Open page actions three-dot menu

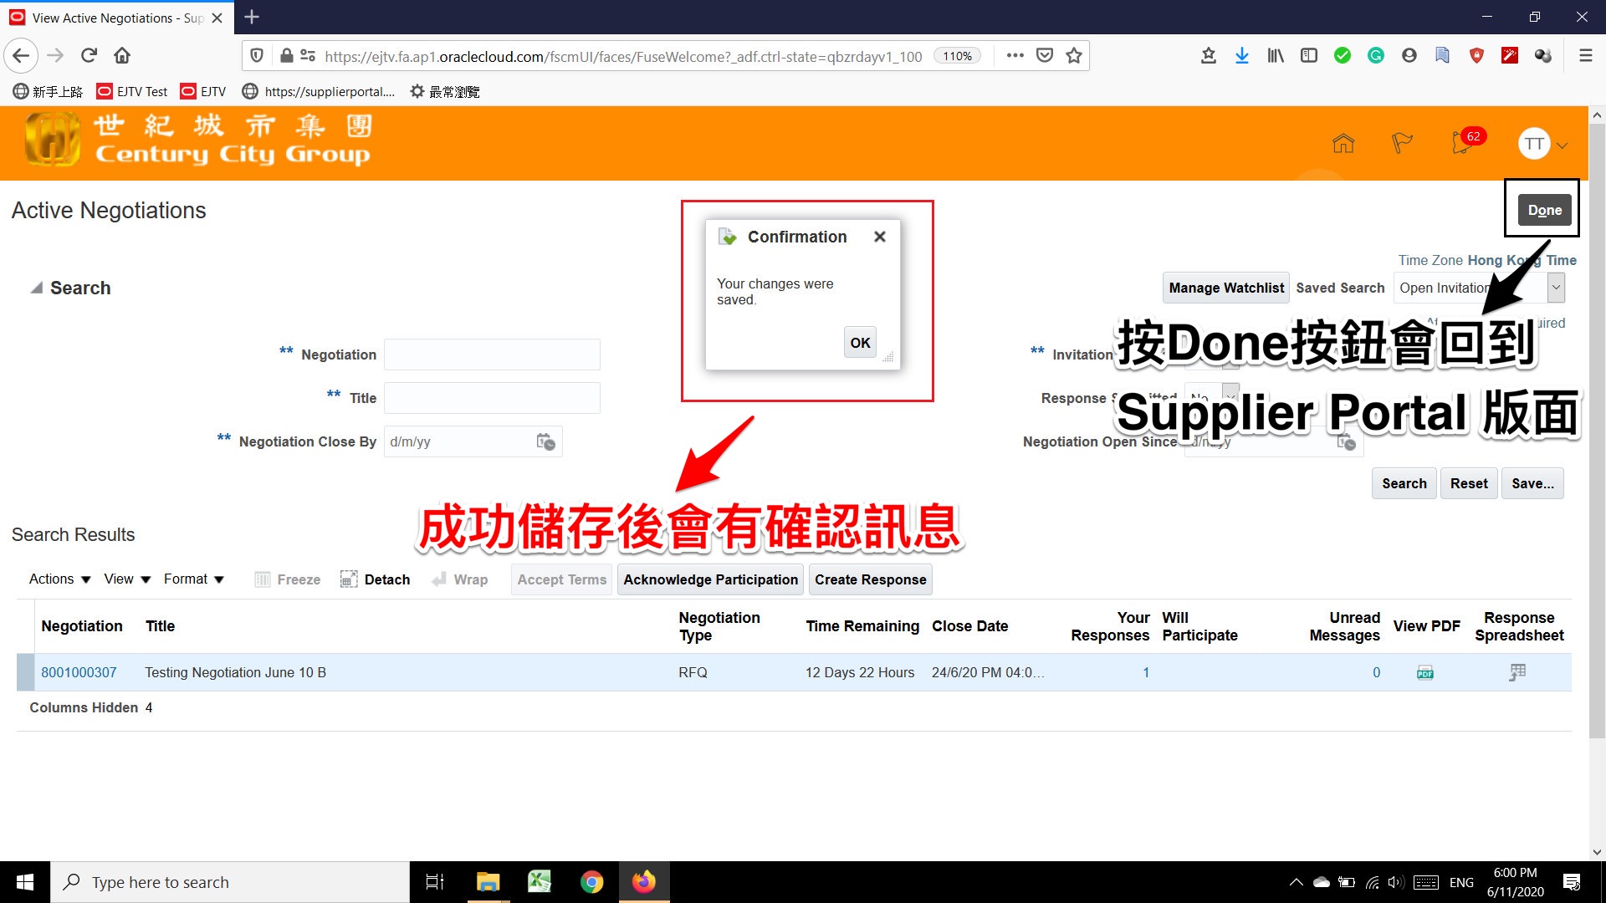click(x=1015, y=56)
